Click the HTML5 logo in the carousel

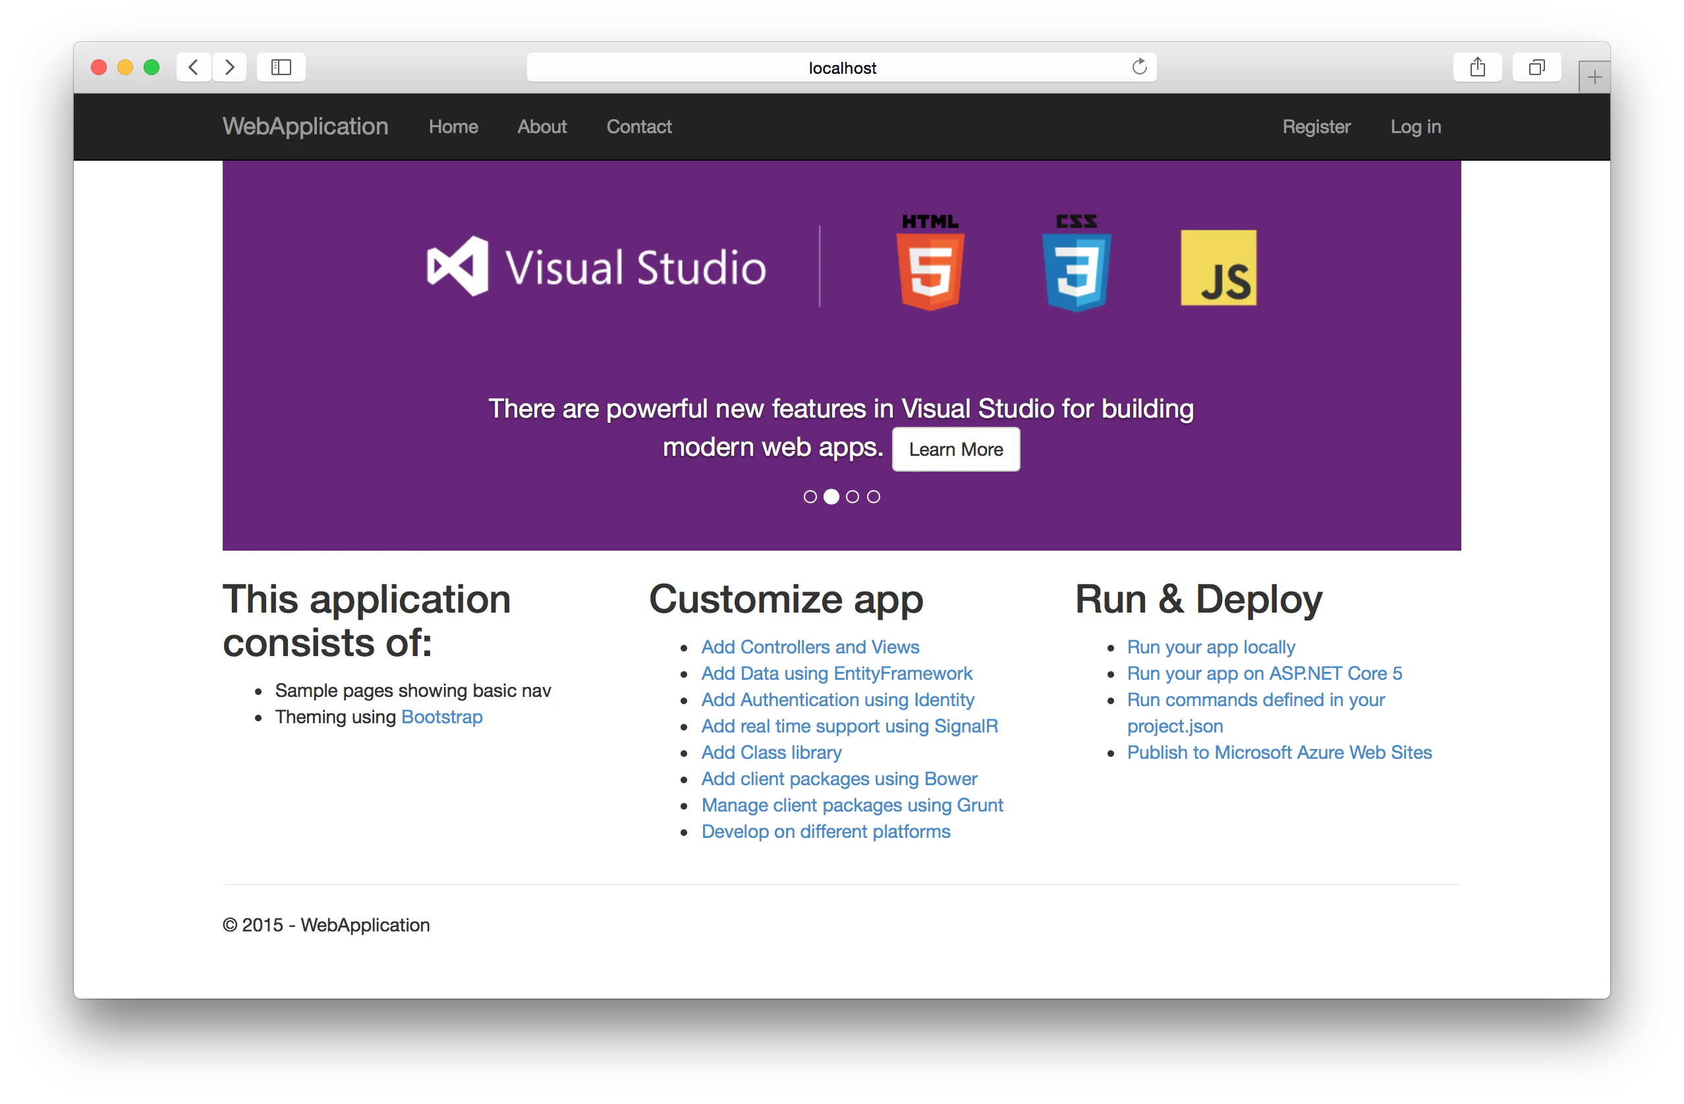click(x=930, y=262)
